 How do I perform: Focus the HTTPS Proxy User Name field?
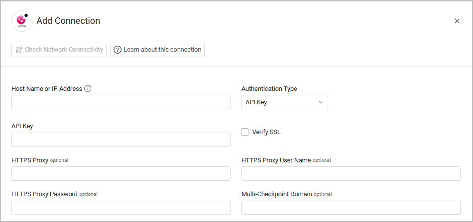[x=351, y=173]
